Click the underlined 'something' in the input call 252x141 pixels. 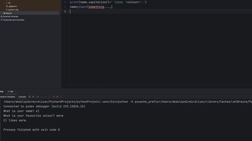click(x=96, y=7)
